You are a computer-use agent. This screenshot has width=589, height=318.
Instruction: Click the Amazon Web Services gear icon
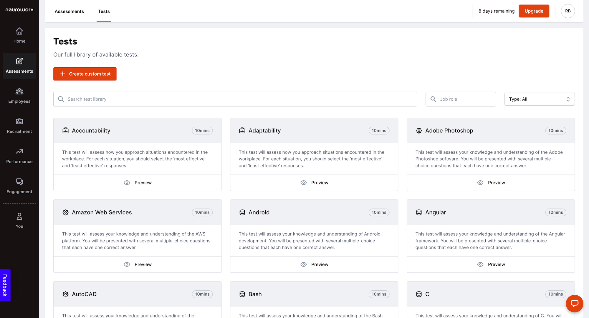[x=65, y=212]
